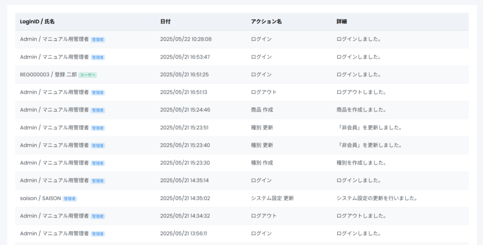Click the ユーザー badge beside 登録 二郎

coord(87,75)
